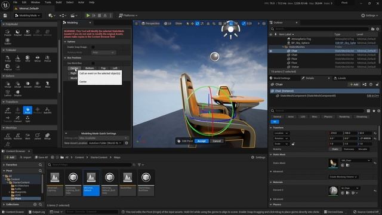The image size is (382, 215).
Task: Select the PlnCut tool icon
Action: (48, 59)
